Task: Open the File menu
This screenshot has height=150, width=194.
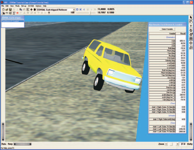Action: [3, 6]
